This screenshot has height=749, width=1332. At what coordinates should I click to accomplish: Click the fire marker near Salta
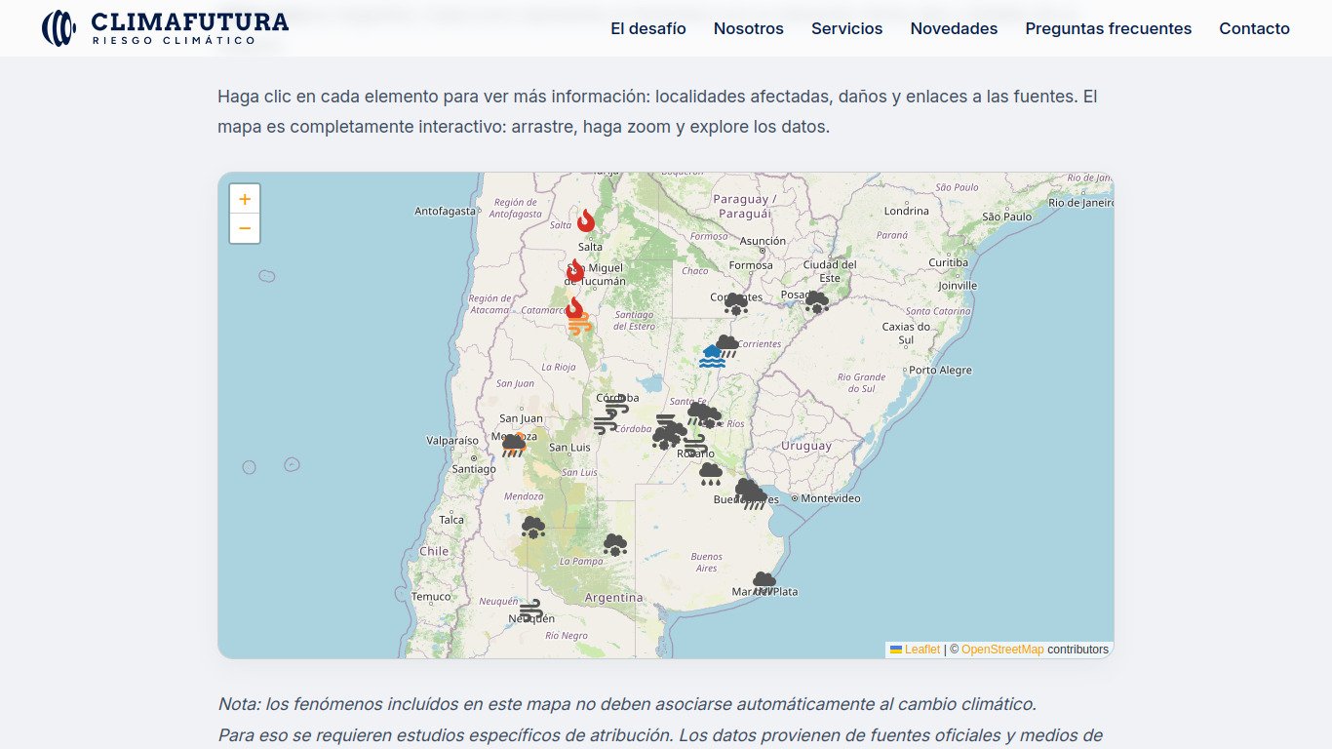pos(586,220)
